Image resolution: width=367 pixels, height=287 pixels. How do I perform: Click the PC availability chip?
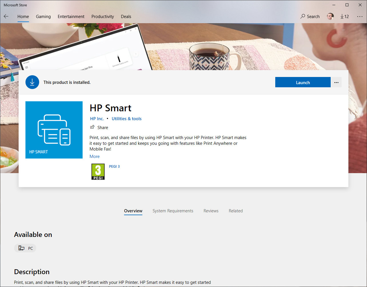pos(25,248)
